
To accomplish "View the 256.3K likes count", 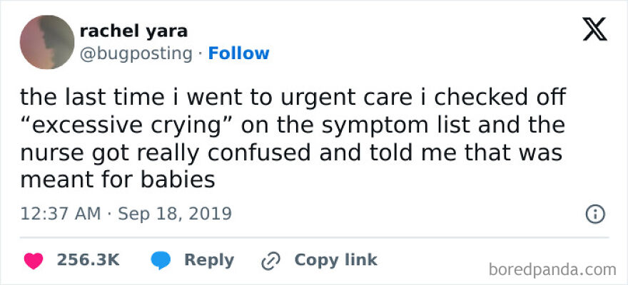I will point(88,260).
